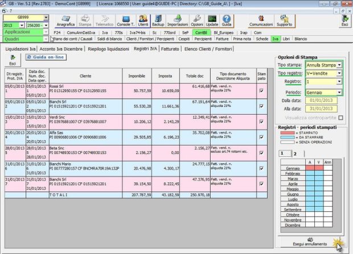353x254 pixels.
Task: Open Piano dei conti / Causali
Action: (73, 39)
